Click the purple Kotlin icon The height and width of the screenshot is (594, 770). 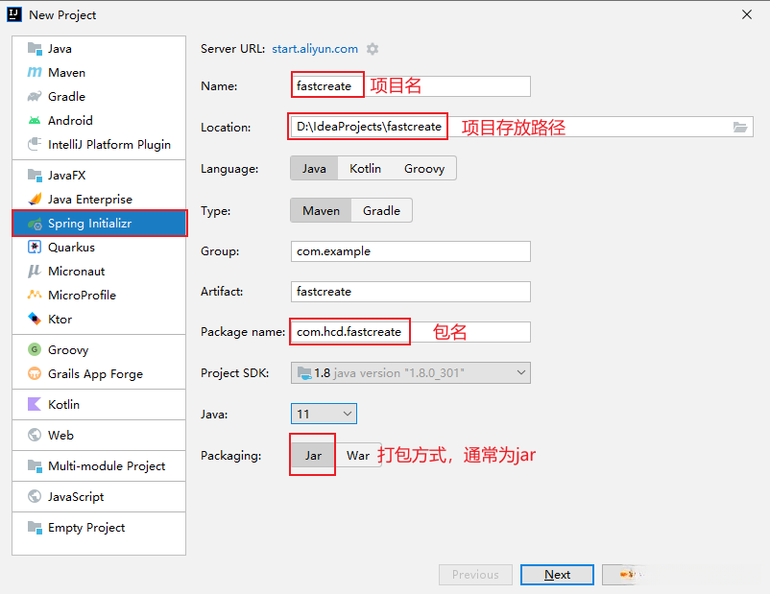coord(35,404)
